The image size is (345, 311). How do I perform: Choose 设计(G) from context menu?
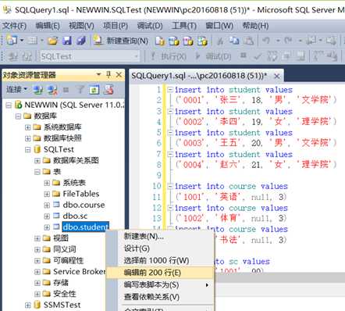click(160, 248)
